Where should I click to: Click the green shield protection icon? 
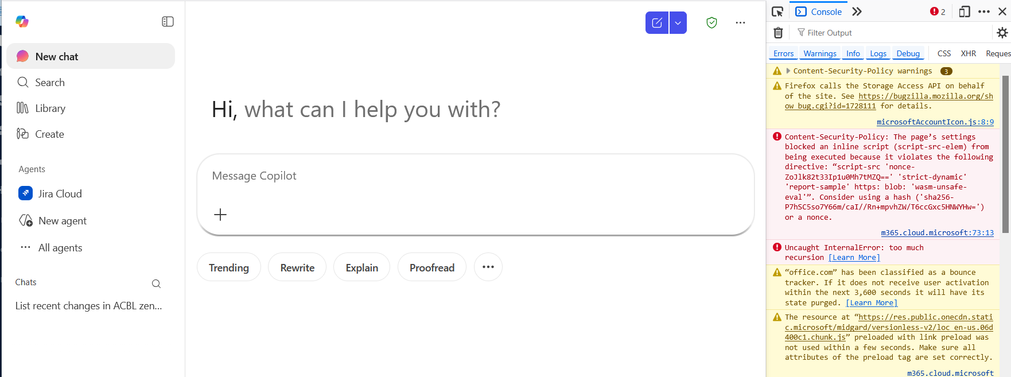pos(711,23)
